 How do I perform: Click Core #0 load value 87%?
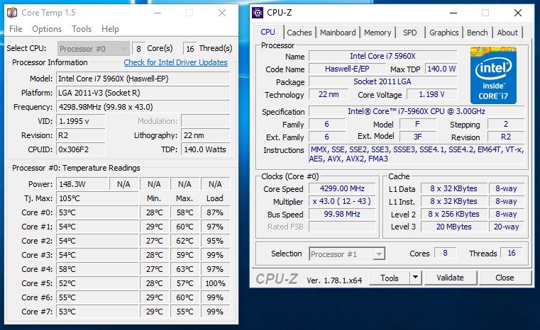(x=215, y=212)
